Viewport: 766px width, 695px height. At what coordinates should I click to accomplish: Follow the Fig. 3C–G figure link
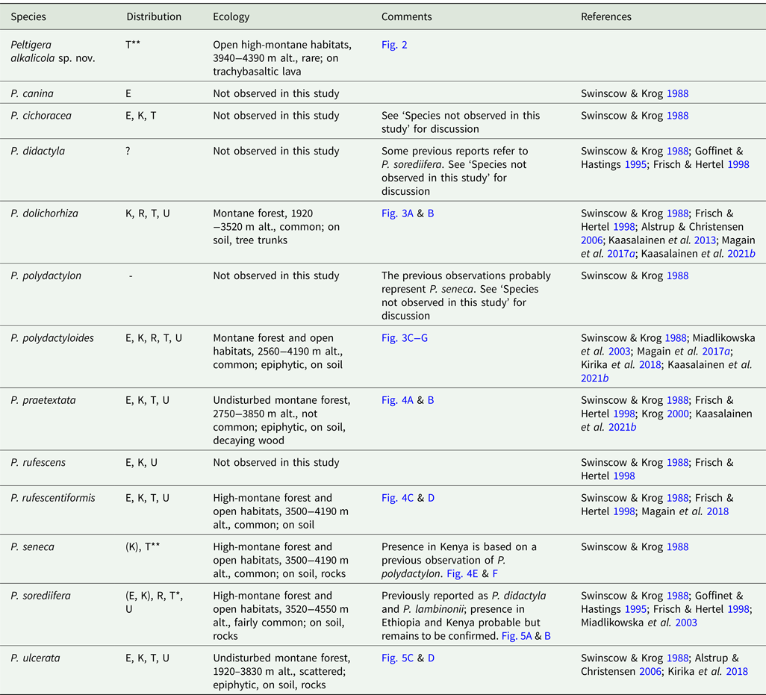coord(404,338)
